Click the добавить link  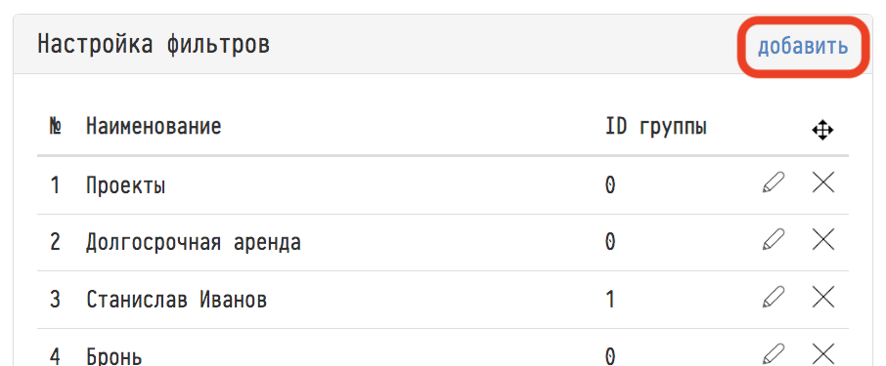coord(802,46)
